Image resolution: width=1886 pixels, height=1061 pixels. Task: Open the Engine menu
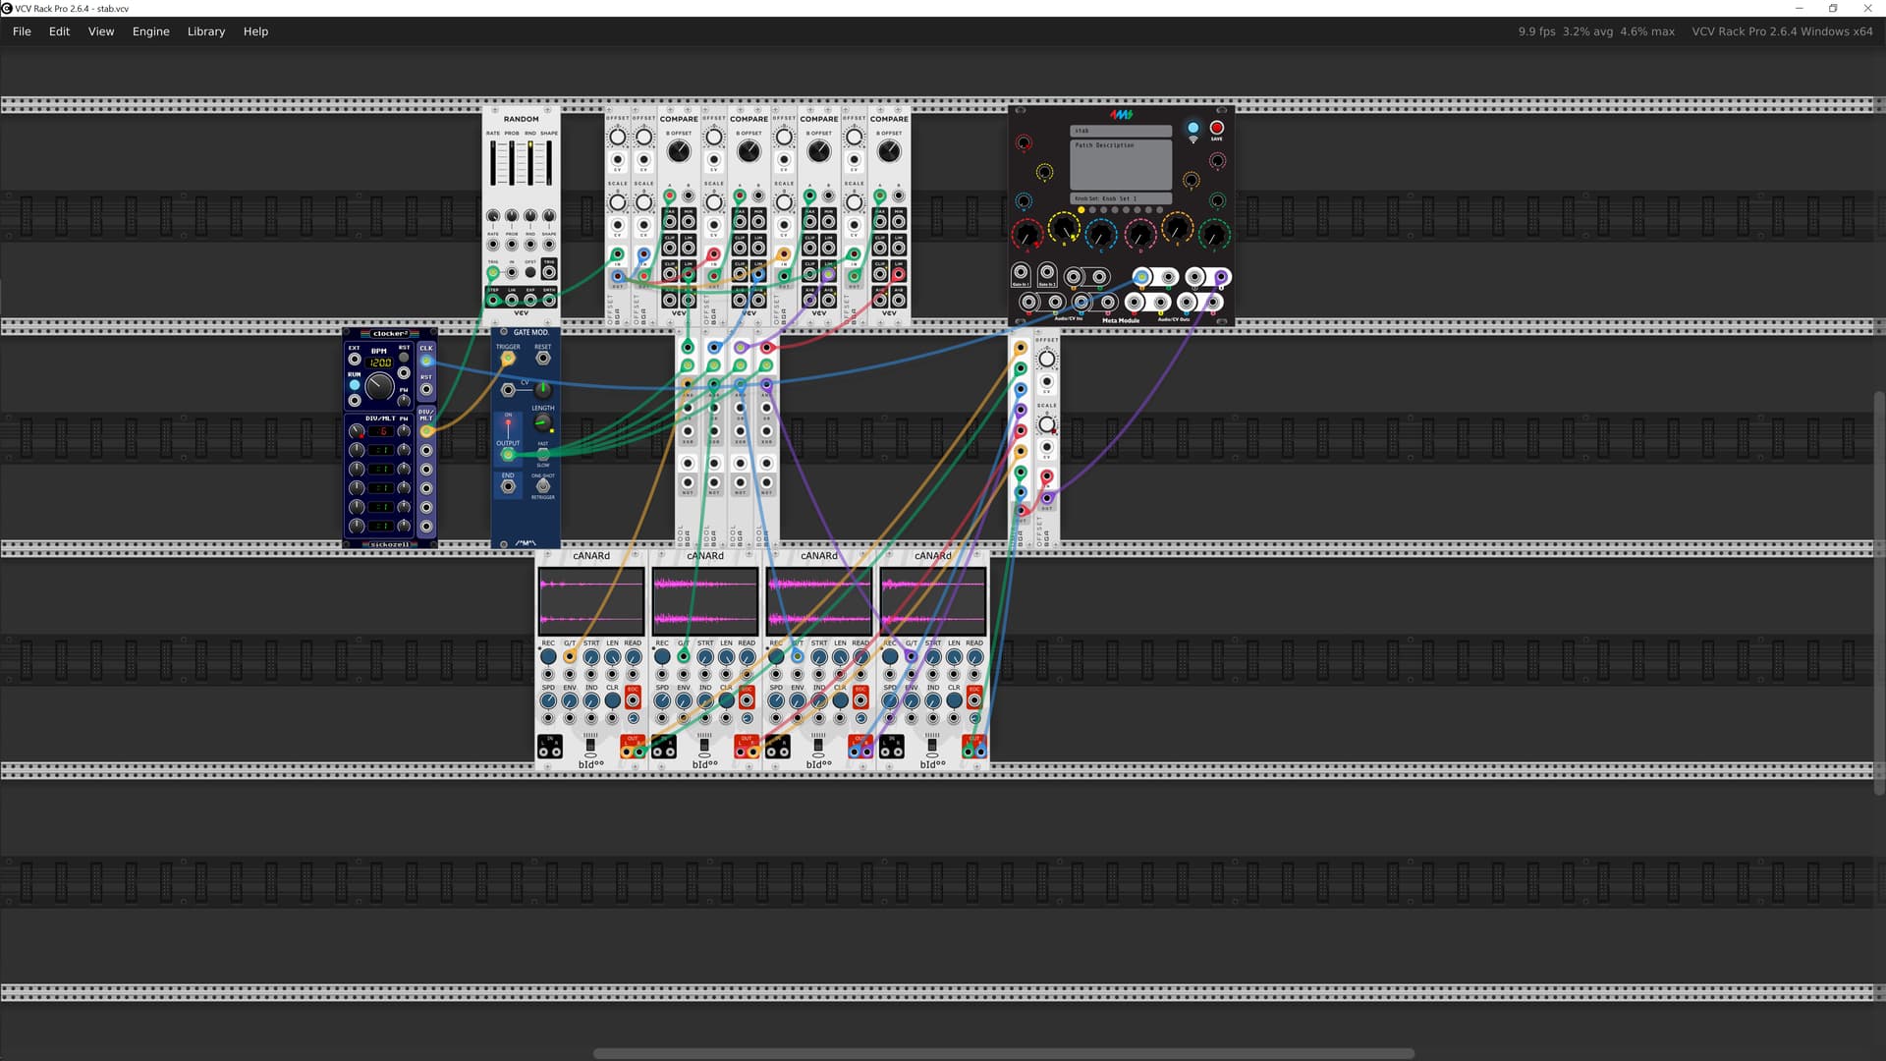tap(150, 31)
